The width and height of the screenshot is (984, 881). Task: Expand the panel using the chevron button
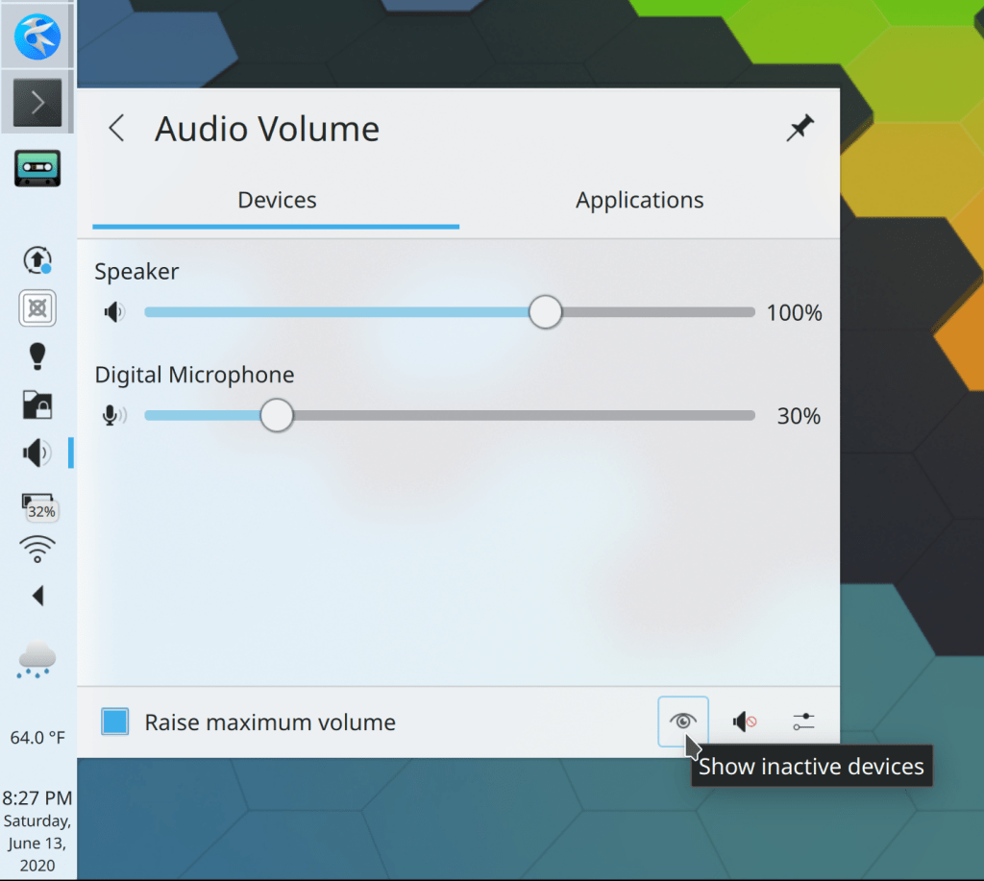[37, 103]
